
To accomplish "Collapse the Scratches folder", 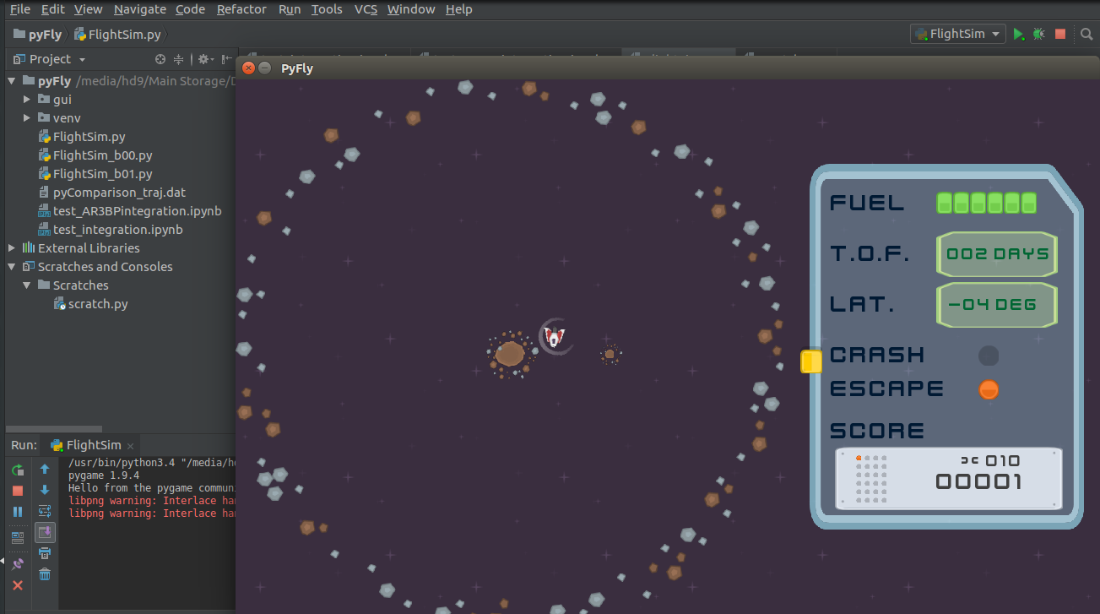I will click(x=27, y=285).
